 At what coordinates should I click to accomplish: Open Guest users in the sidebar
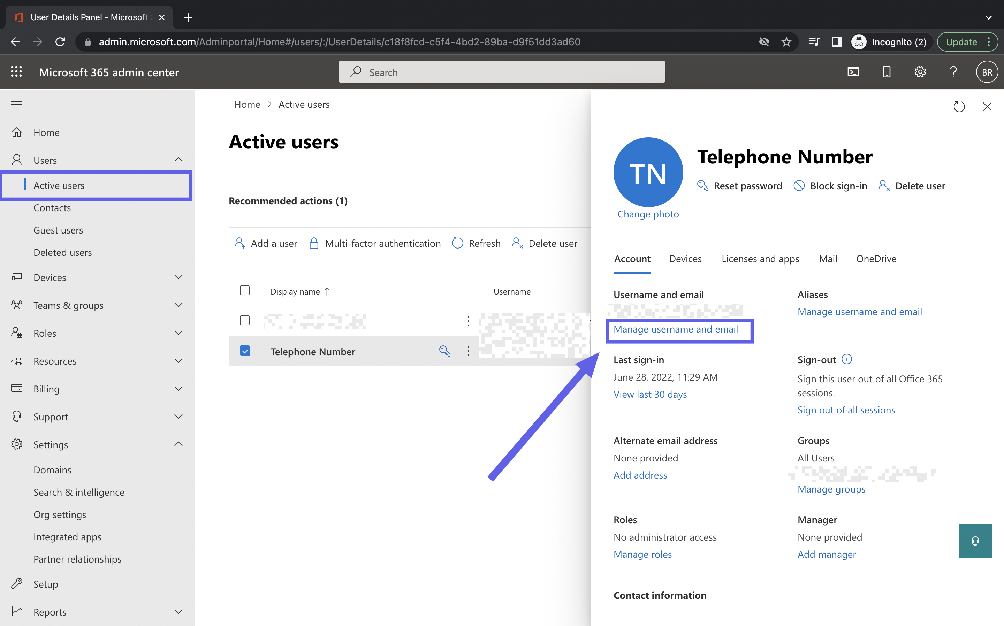tap(58, 230)
